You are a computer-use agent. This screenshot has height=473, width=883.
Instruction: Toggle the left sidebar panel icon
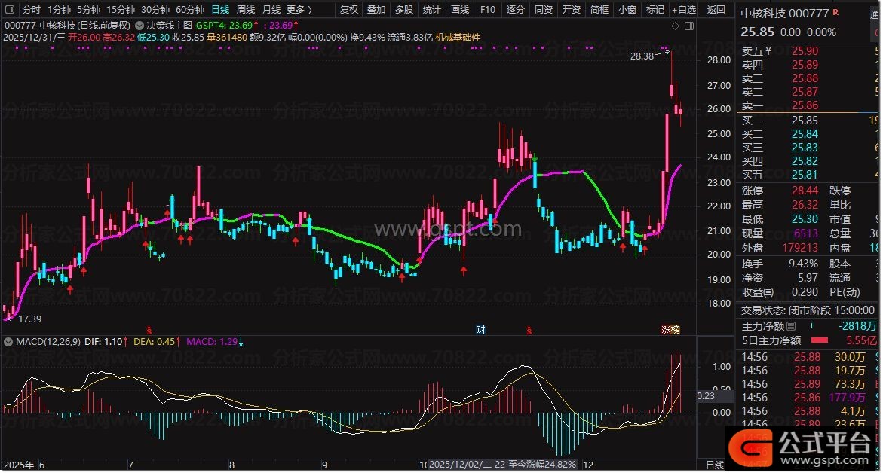(x=9, y=10)
